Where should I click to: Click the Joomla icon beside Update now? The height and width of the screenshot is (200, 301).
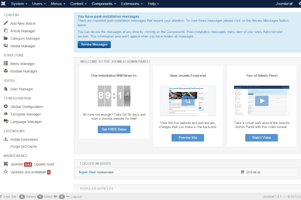click(x=6, y=164)
